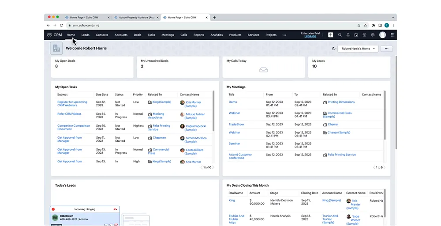Image resolution: width=441 pixels, height=226 pixels.
Task: Go to next page of My Open Tasks
Action: click(x=213, y=167)
